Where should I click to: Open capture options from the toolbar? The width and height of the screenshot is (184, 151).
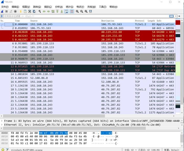pos(16,11)
